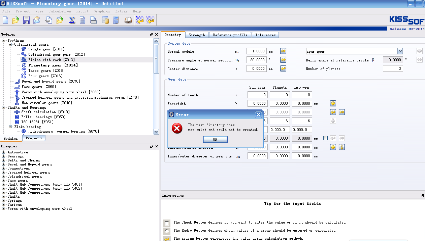Float the Modules panel using its title button
This screenshot has height=241, width=425.
point(152,34)
